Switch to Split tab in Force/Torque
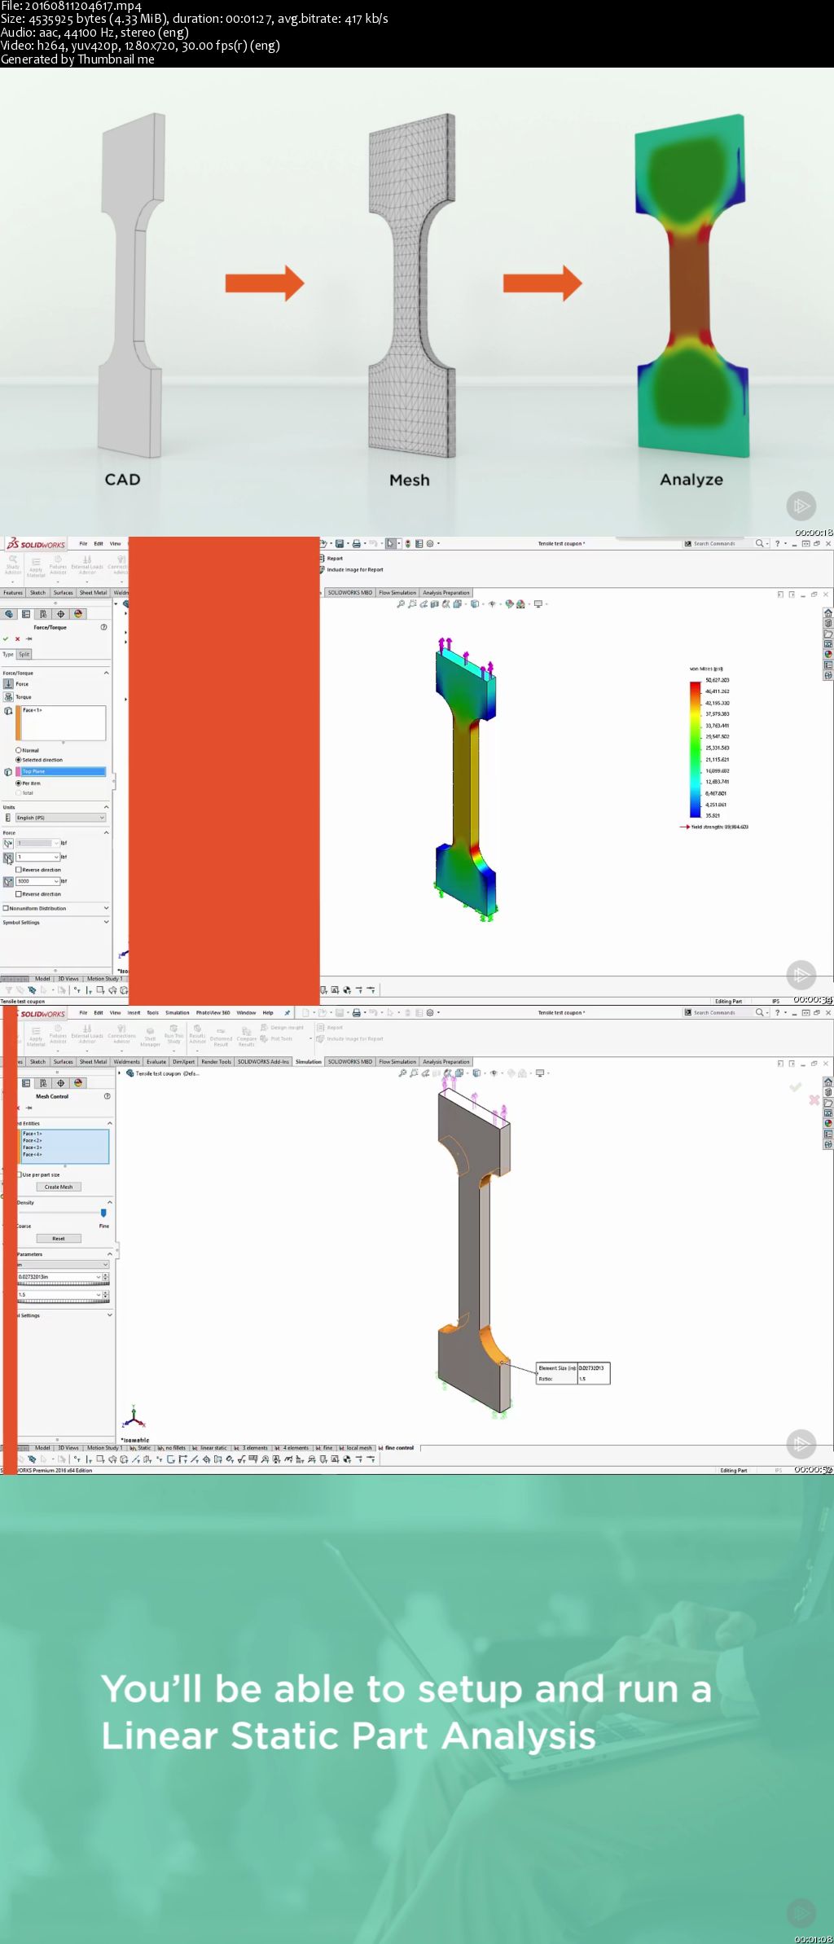This screenshot has width=834, height=1944. [24, 654]
